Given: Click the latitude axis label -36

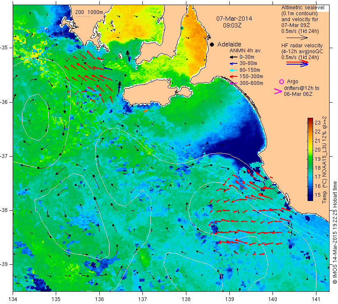Looking at the screenshot, I should click(5, 102).
